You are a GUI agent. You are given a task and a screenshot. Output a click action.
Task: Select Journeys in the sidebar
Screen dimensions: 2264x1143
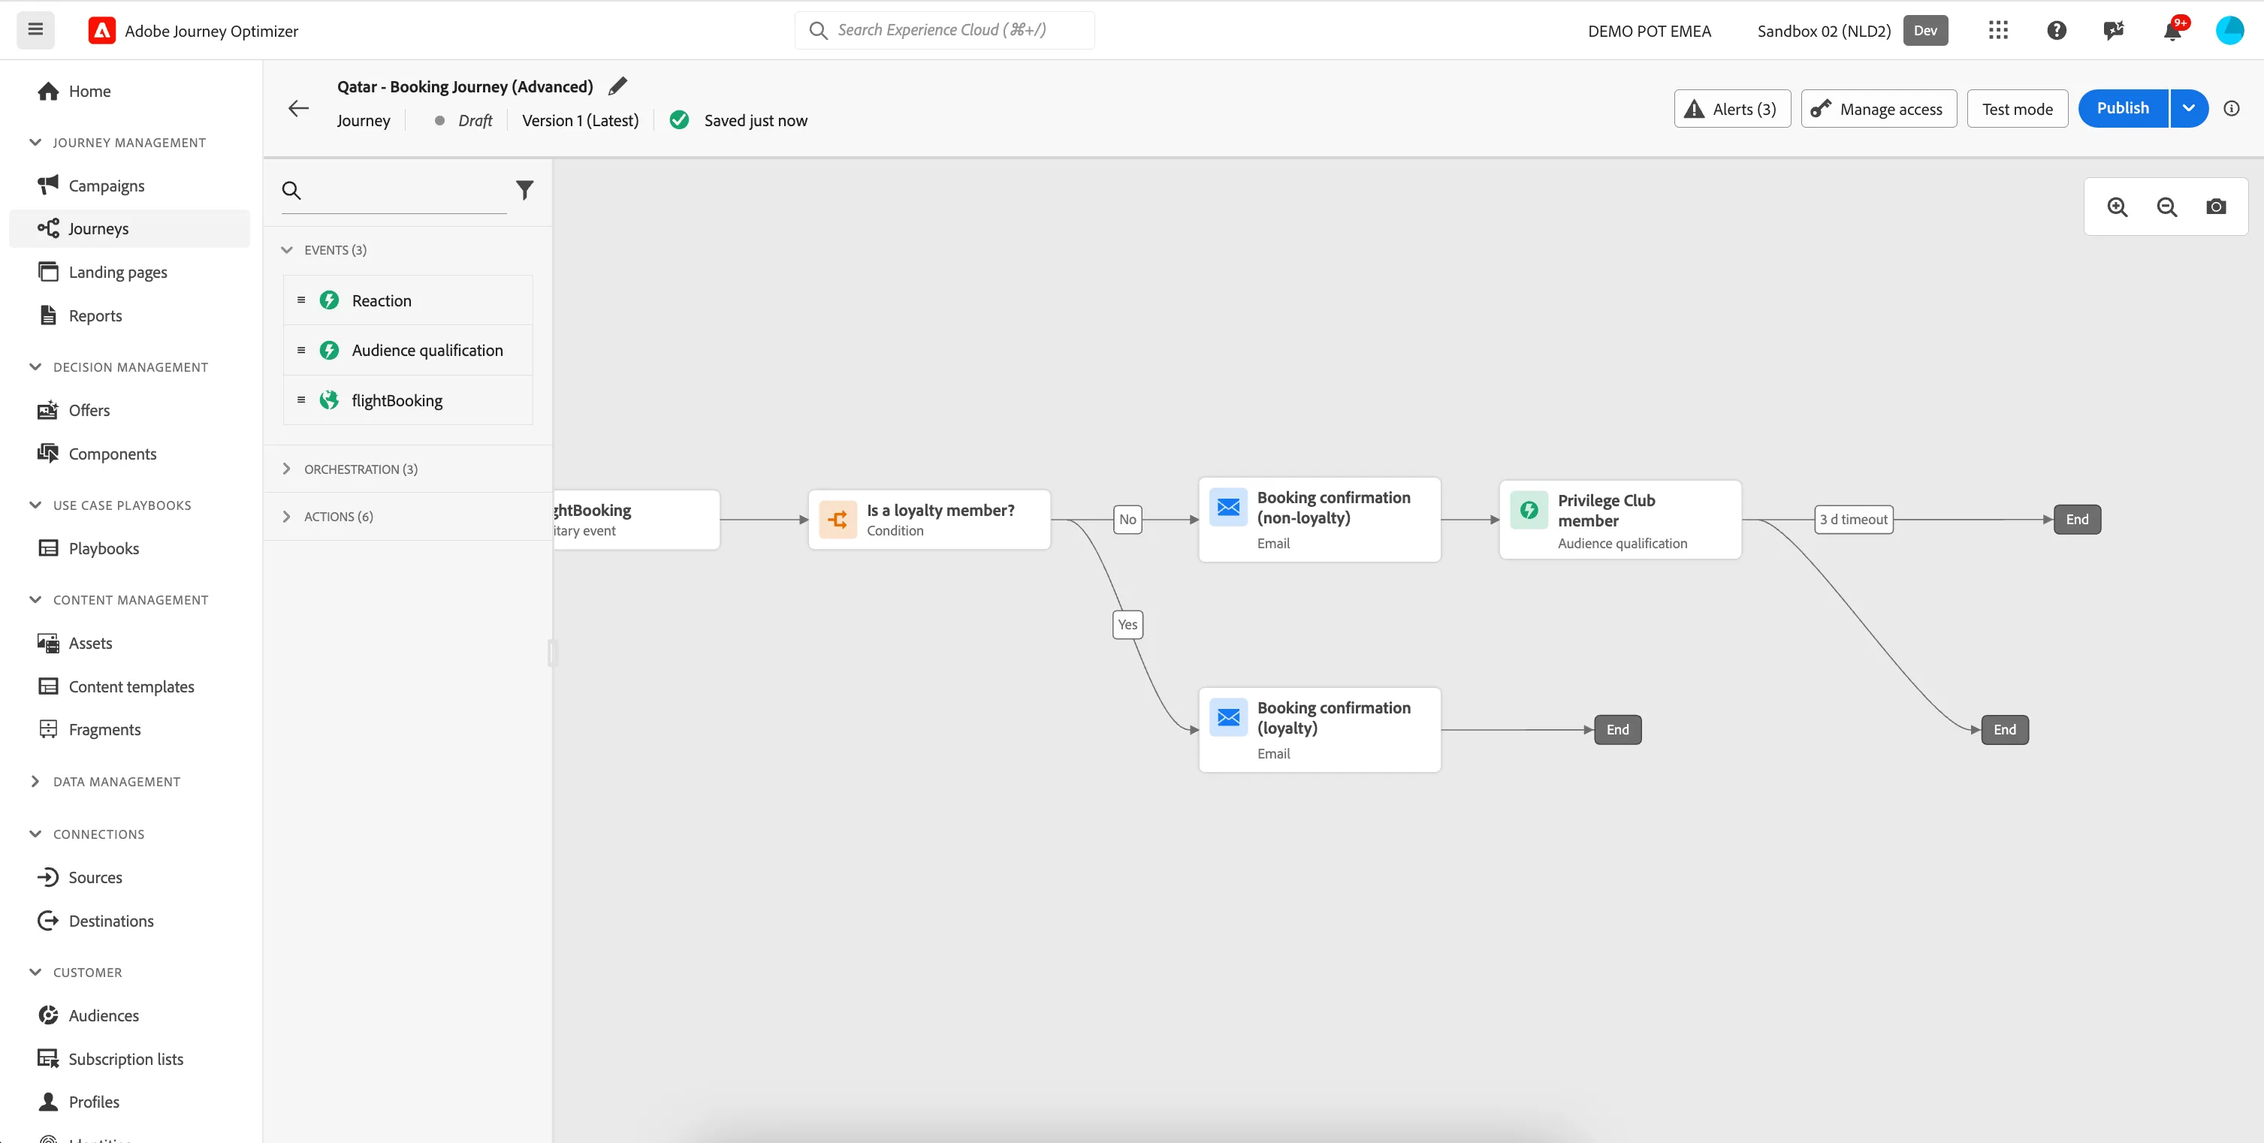(x=129, y=228)
